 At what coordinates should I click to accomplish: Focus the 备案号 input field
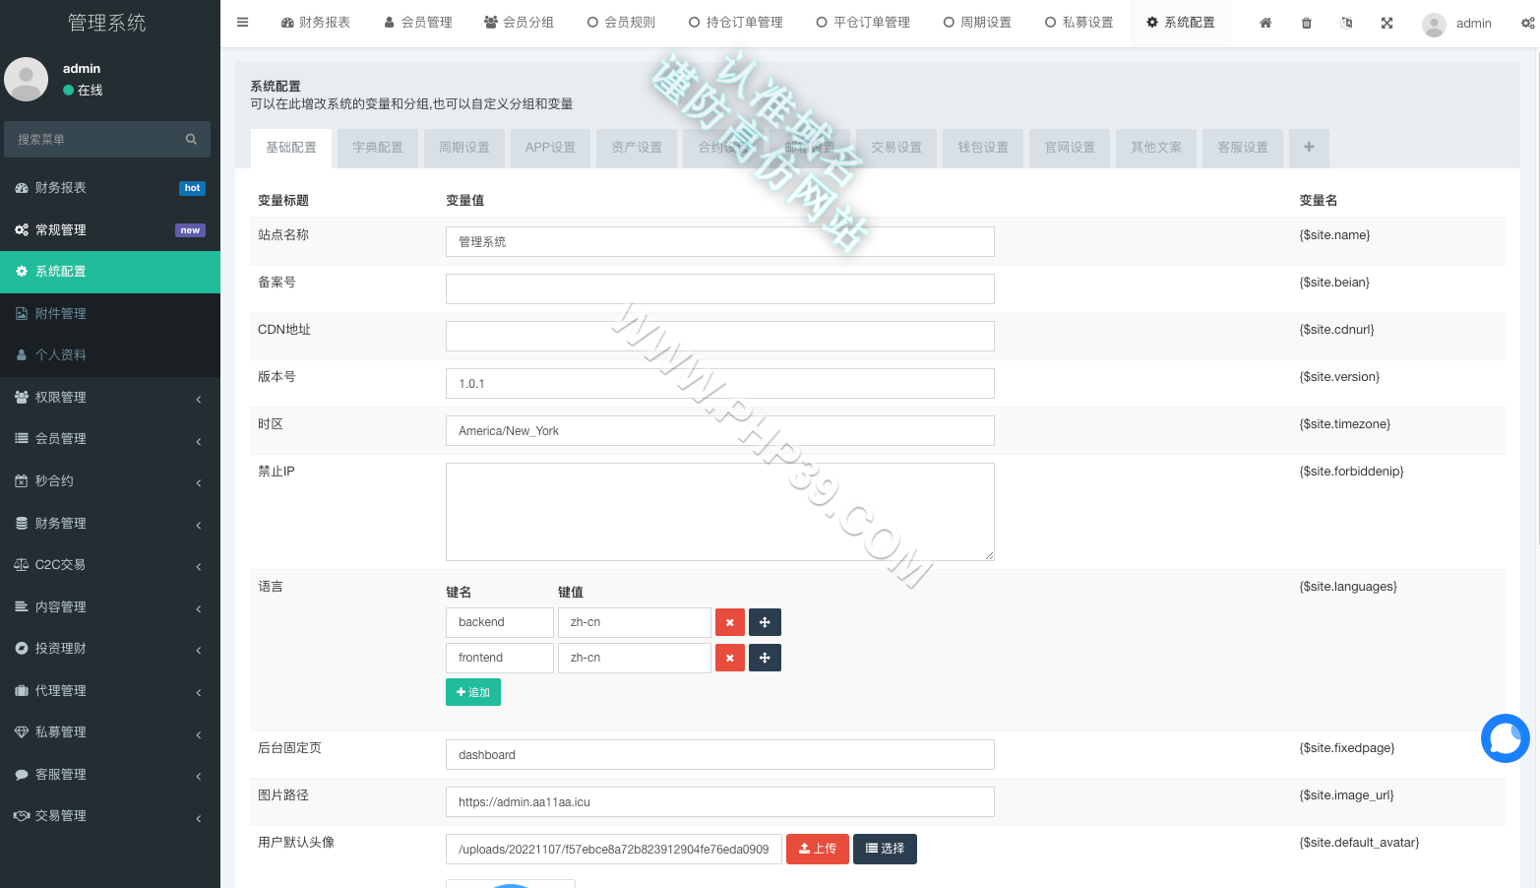click(x=720, y=289)
